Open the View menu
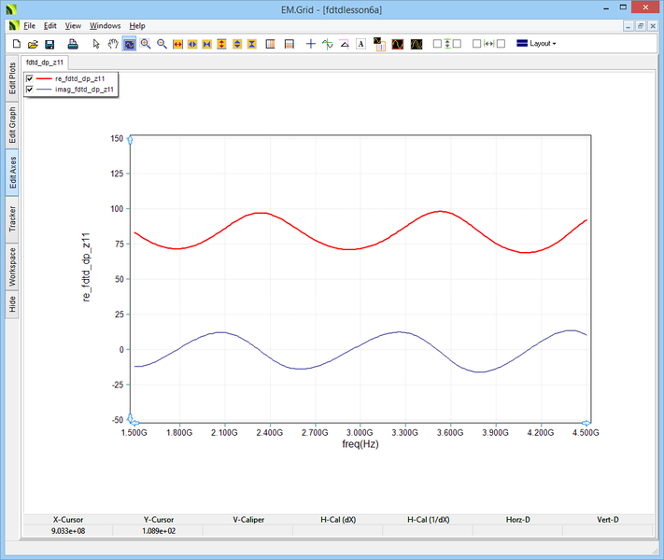This screenshot has height=560, width=664. 73,25
